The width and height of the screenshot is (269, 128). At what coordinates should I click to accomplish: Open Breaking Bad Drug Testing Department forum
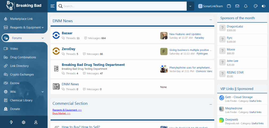(x=93, y=65)
